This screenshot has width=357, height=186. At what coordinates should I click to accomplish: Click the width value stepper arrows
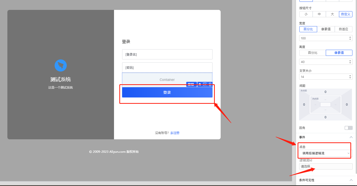[x=350, y=38]
